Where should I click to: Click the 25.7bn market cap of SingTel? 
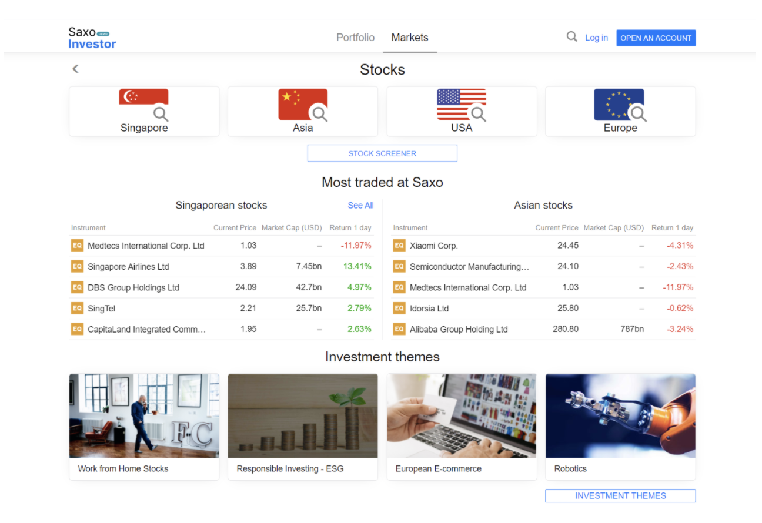[309, 308]
